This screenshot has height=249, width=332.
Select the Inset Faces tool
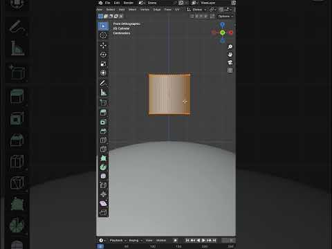[103, 122]
